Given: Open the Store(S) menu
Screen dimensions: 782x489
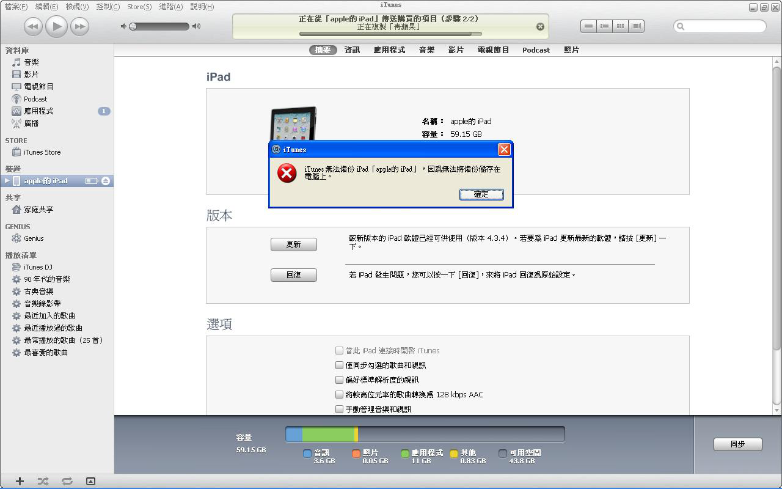Looking at the screenshot, I should pos(139,7).
